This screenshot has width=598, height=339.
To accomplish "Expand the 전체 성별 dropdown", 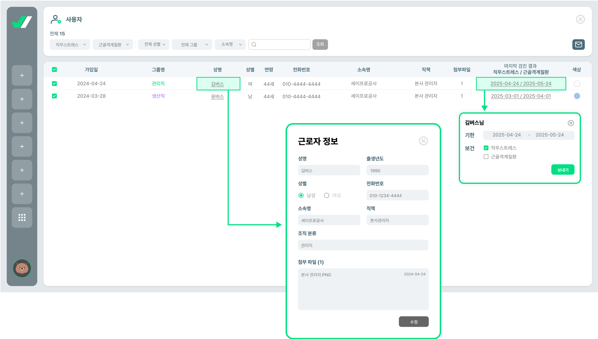I will pos(154,45).
